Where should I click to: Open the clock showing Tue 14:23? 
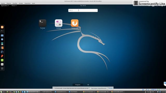[x=83, y=6]
